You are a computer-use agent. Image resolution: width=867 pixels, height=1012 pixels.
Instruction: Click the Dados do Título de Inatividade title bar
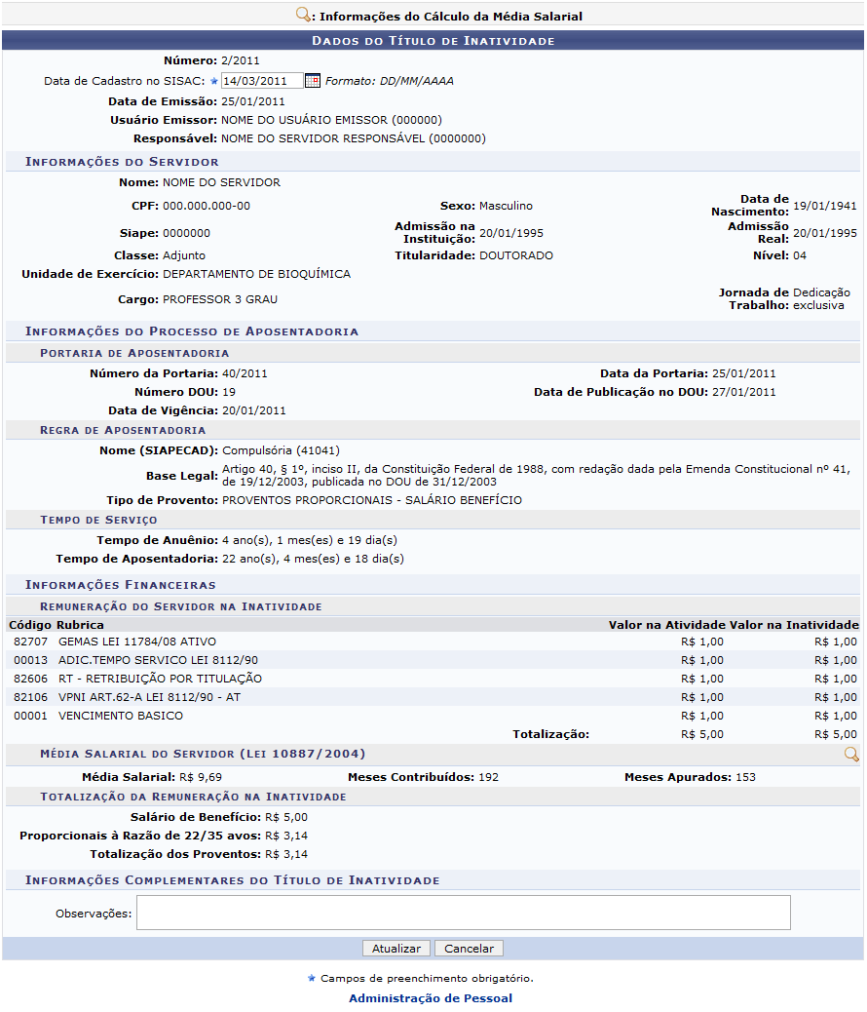click(433, 41)
